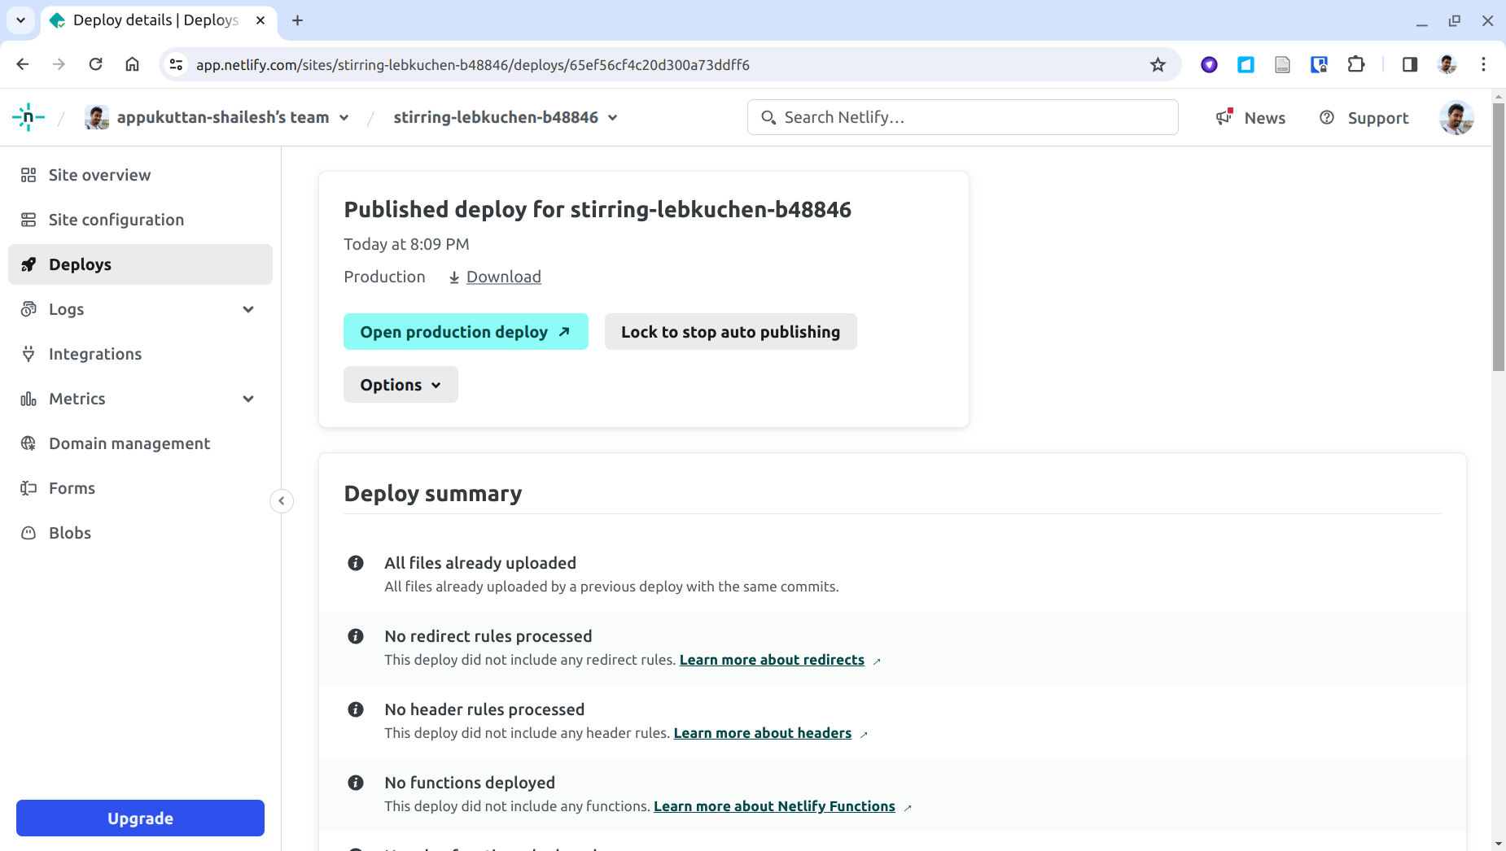Go to Site configuration
Viewport: 1506px width, 851px height.
(x=116, y=220)
